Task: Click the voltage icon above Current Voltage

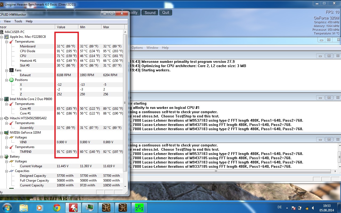Action: (x=11, y=161)
